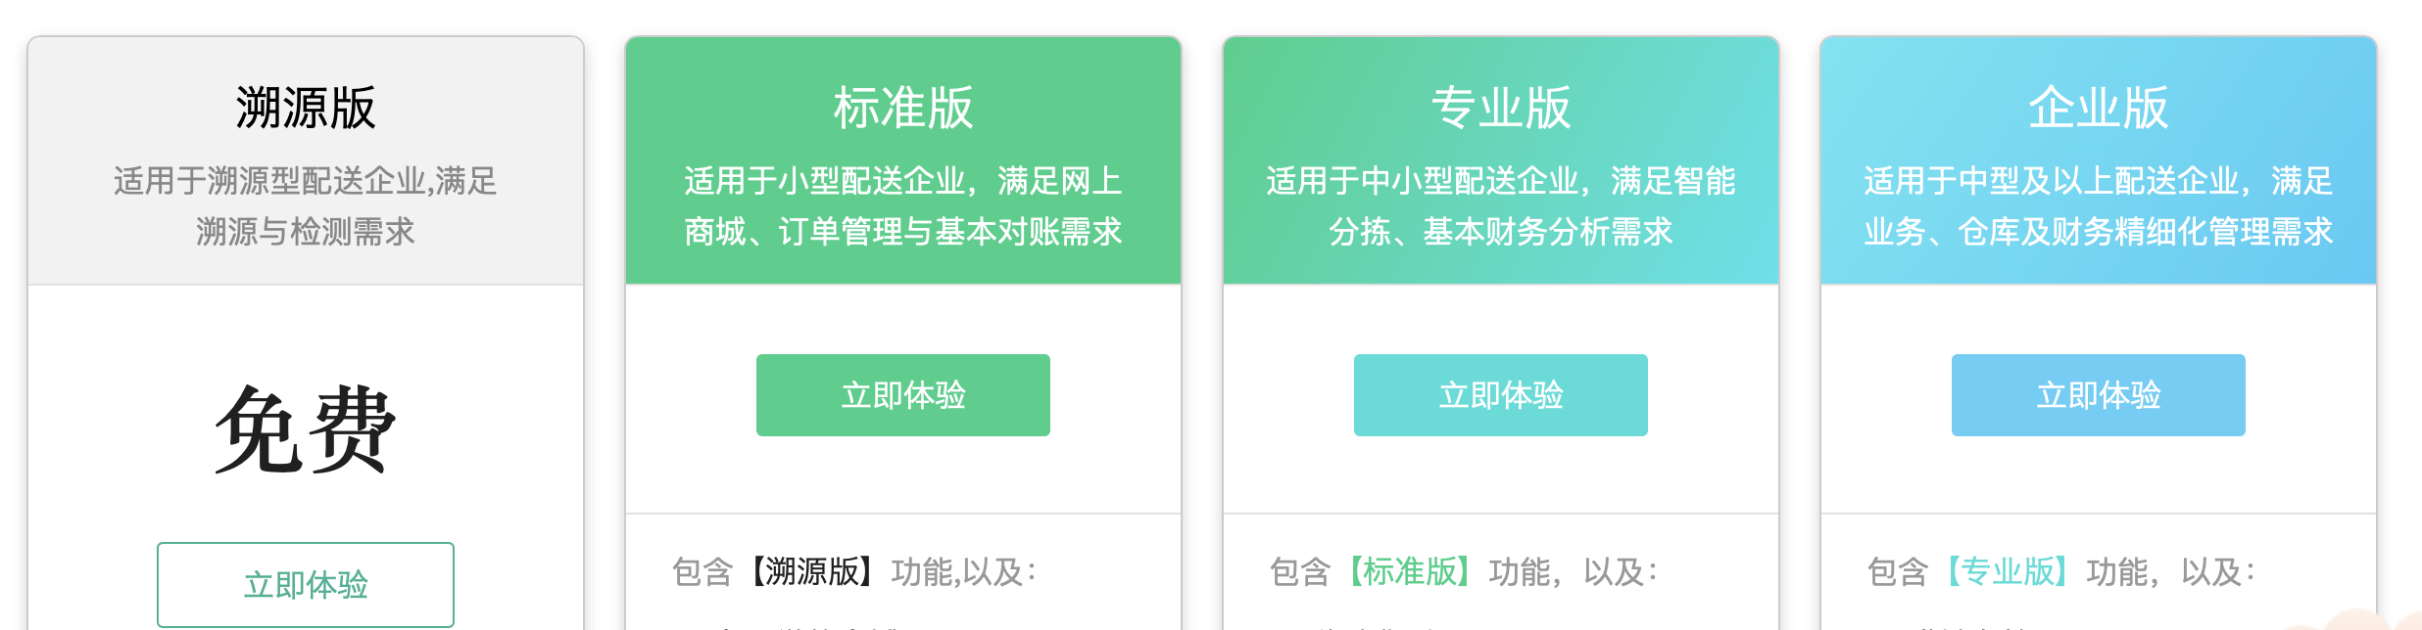Click the 标准版 plan heading
The height and width of the screenshot is (630, 2422).
click(x=902, y=108)
